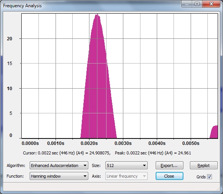Click the disabled Linear frequency Axis dropdown
The image size is (223, 194).
(126, 176)
